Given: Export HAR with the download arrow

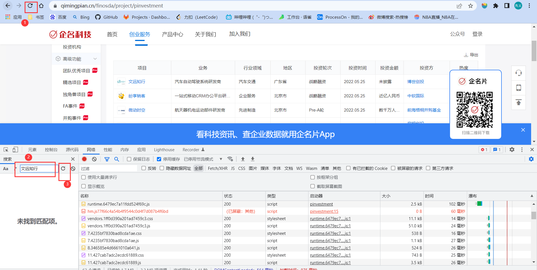Looking at the screenshot, I should (x=253, y=159).
